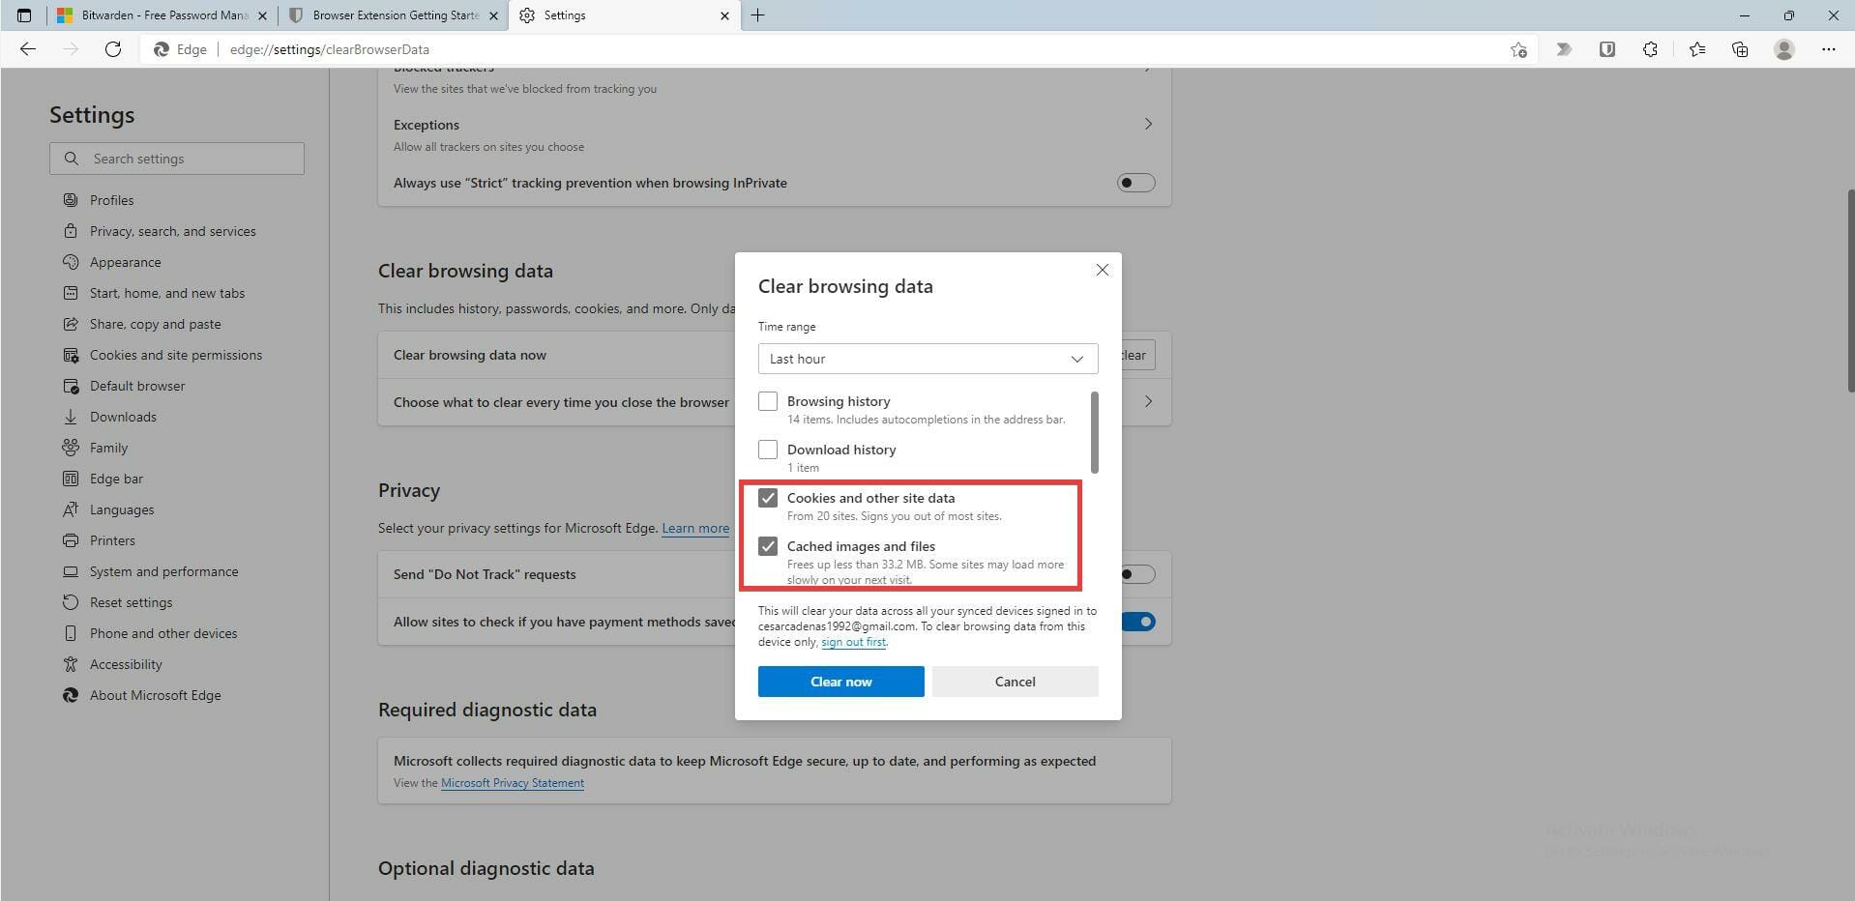Open the profile avatar icon

pyautogui.click(x=1784, y=49)
